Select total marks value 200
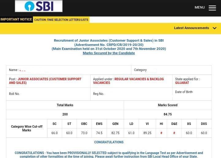Viewport: 221px width, 158px height. click(65, 115)
